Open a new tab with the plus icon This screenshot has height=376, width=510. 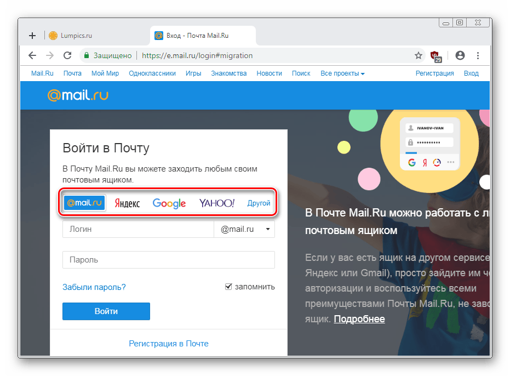click(x=32, y=36)
